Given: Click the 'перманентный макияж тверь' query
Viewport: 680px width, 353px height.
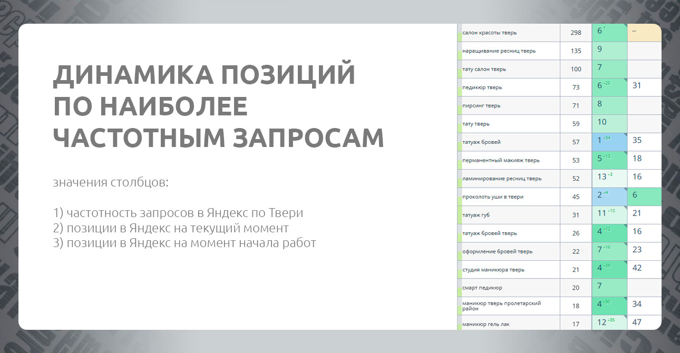Looking at the screenshot, I should 501,160.
